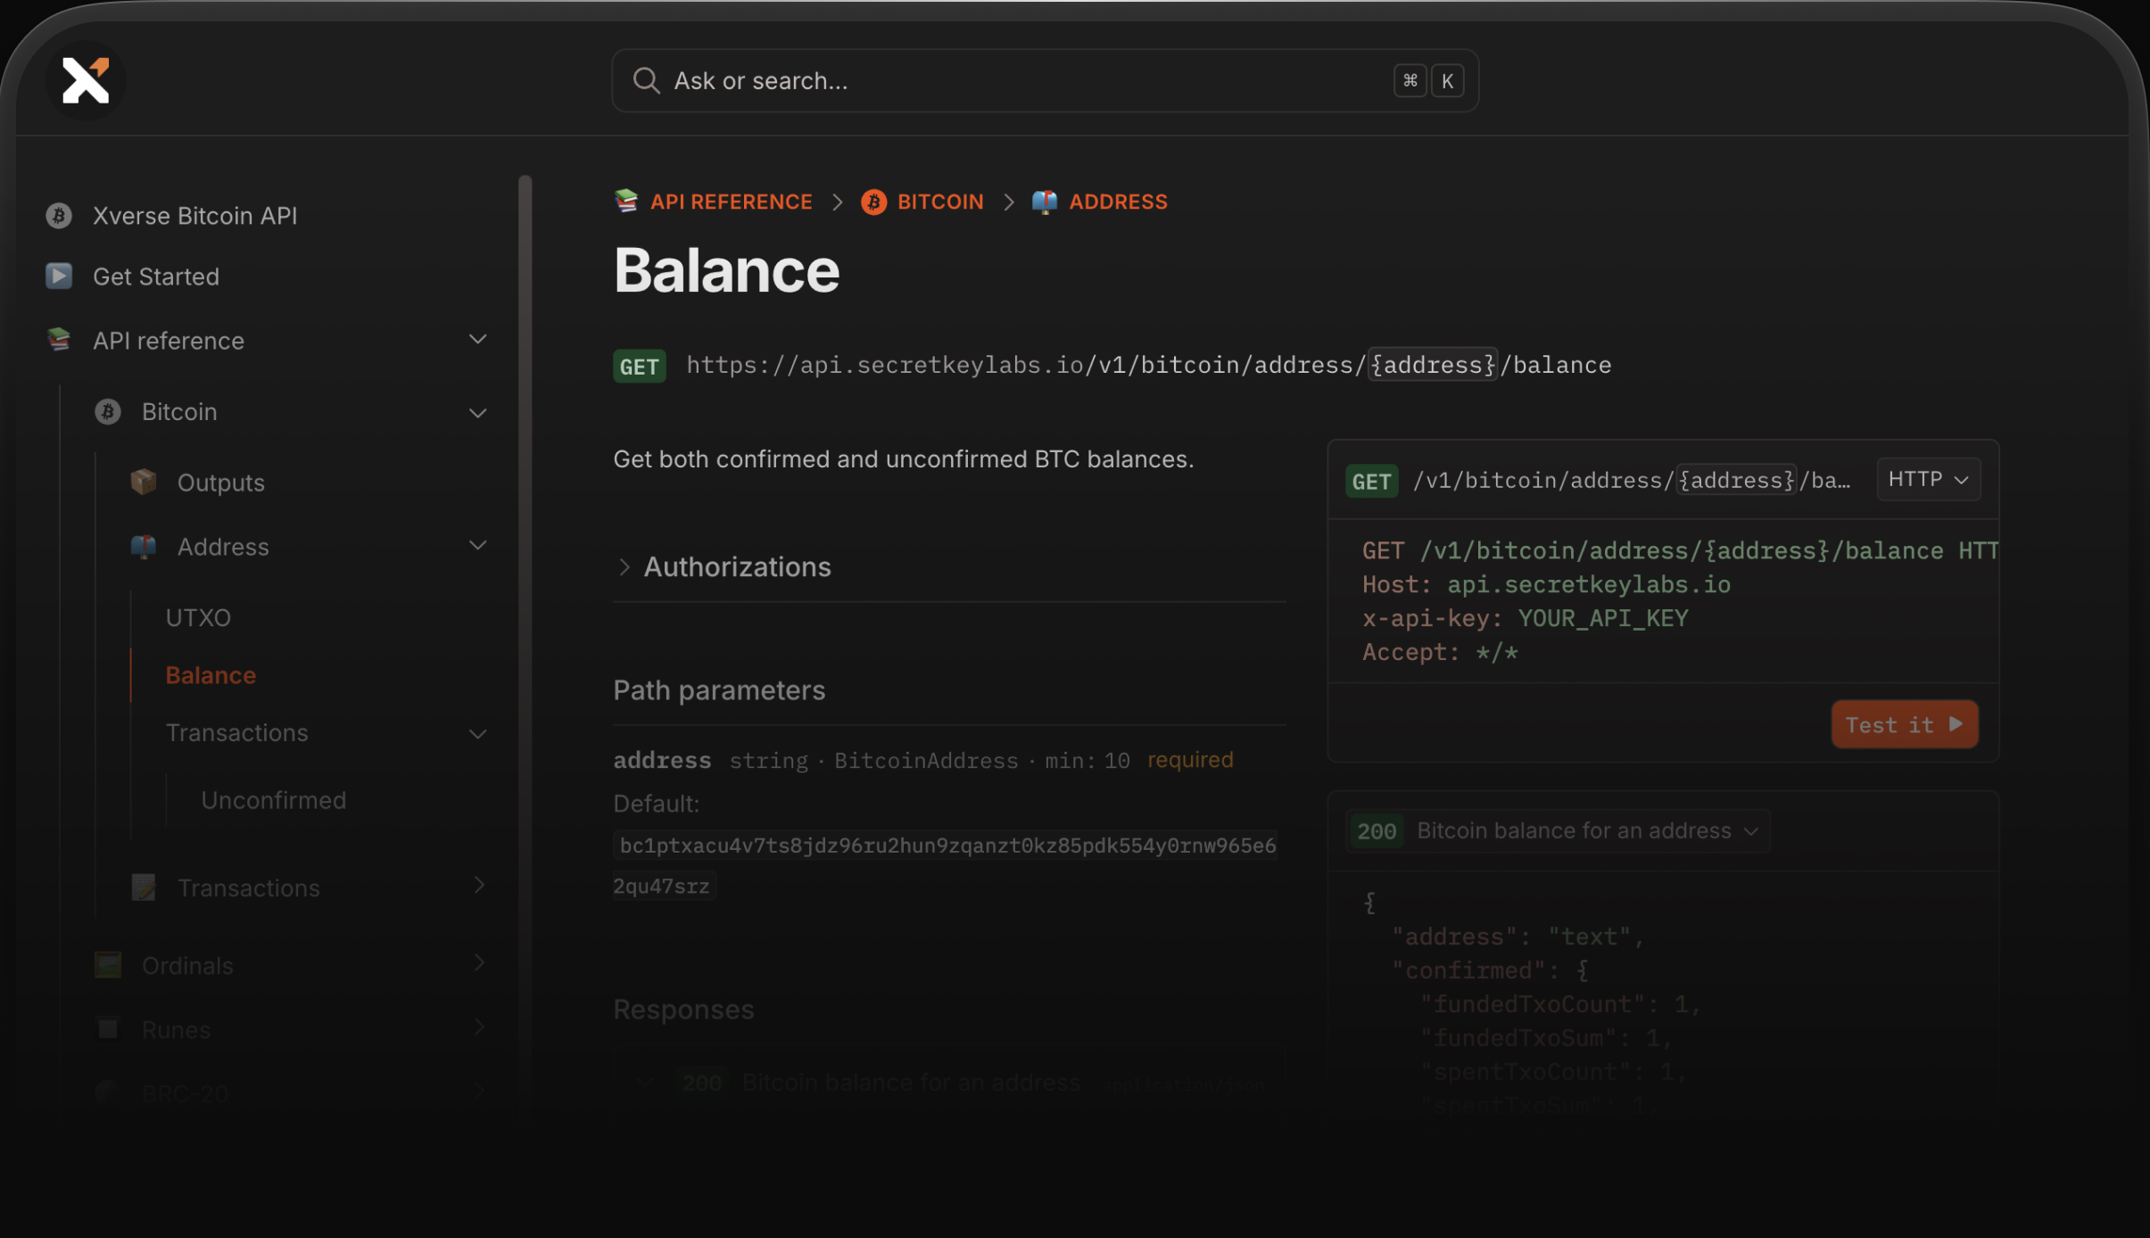Viewport: 2150px width, 1238px height.
Task: Click the play icon beside Get Started
Action: [59, 276]
